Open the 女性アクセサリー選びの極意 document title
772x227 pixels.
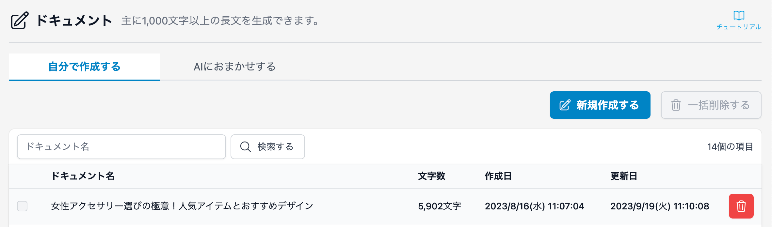pyautogui.click(x=182, y=206)
